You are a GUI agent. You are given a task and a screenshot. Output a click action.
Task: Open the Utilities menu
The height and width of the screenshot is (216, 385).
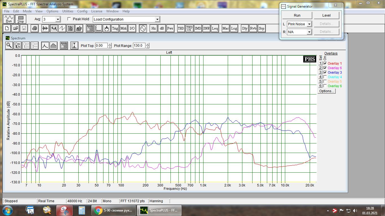[x=68, y=11]
